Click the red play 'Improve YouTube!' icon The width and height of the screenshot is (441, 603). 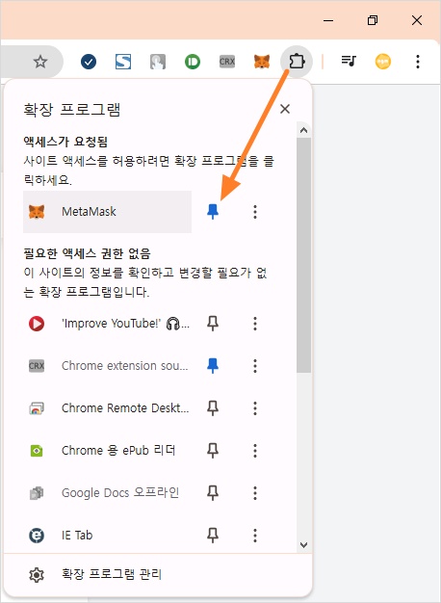(x=37, y=324)
